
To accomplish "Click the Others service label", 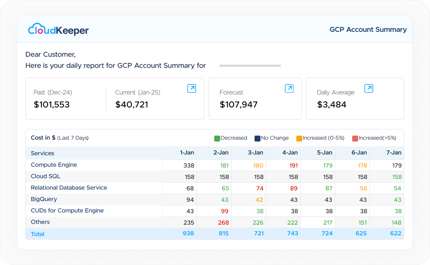I will pyautogui.click(x=40, y=222).
